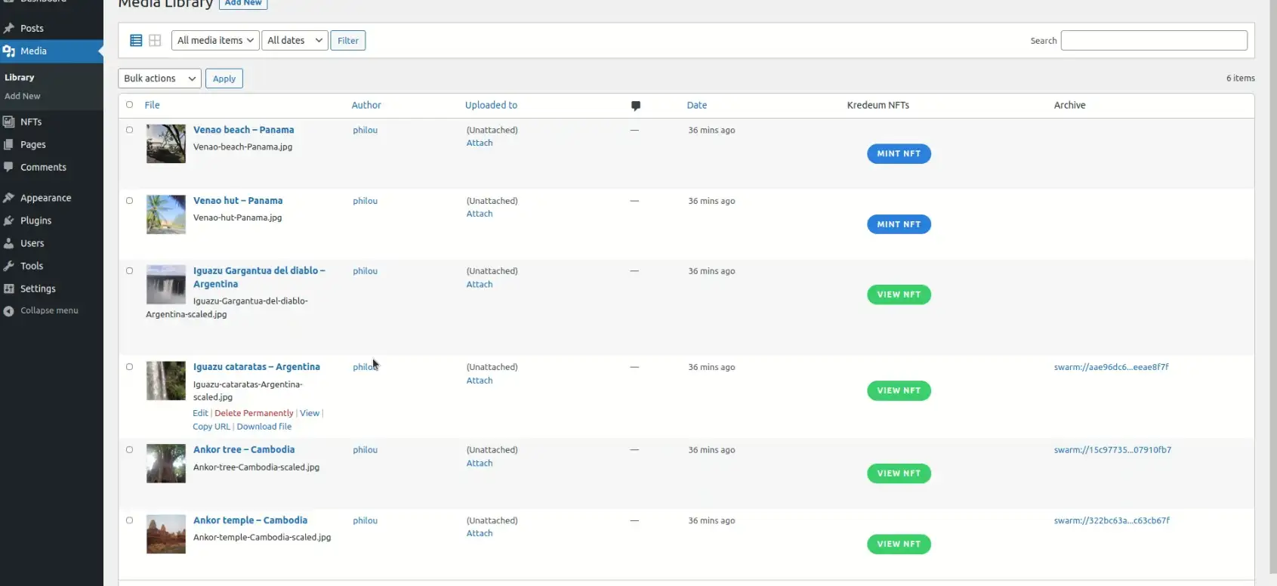Click the comments bubble column icon
The image size is (1277, 586).
635,106
